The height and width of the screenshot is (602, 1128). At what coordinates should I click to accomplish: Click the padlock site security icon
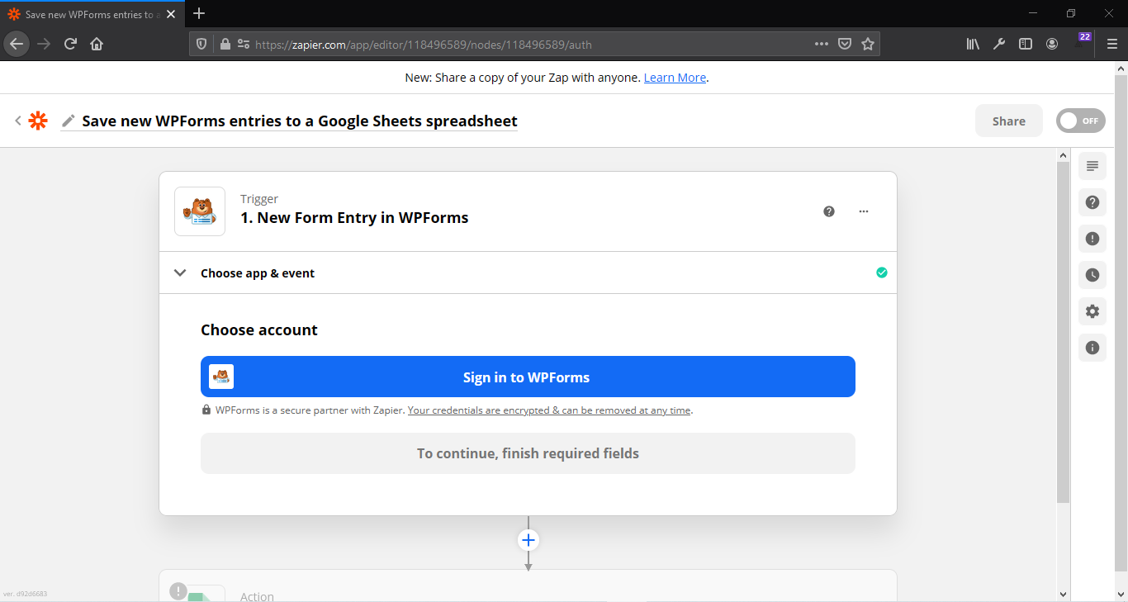(x=225, y=44)
